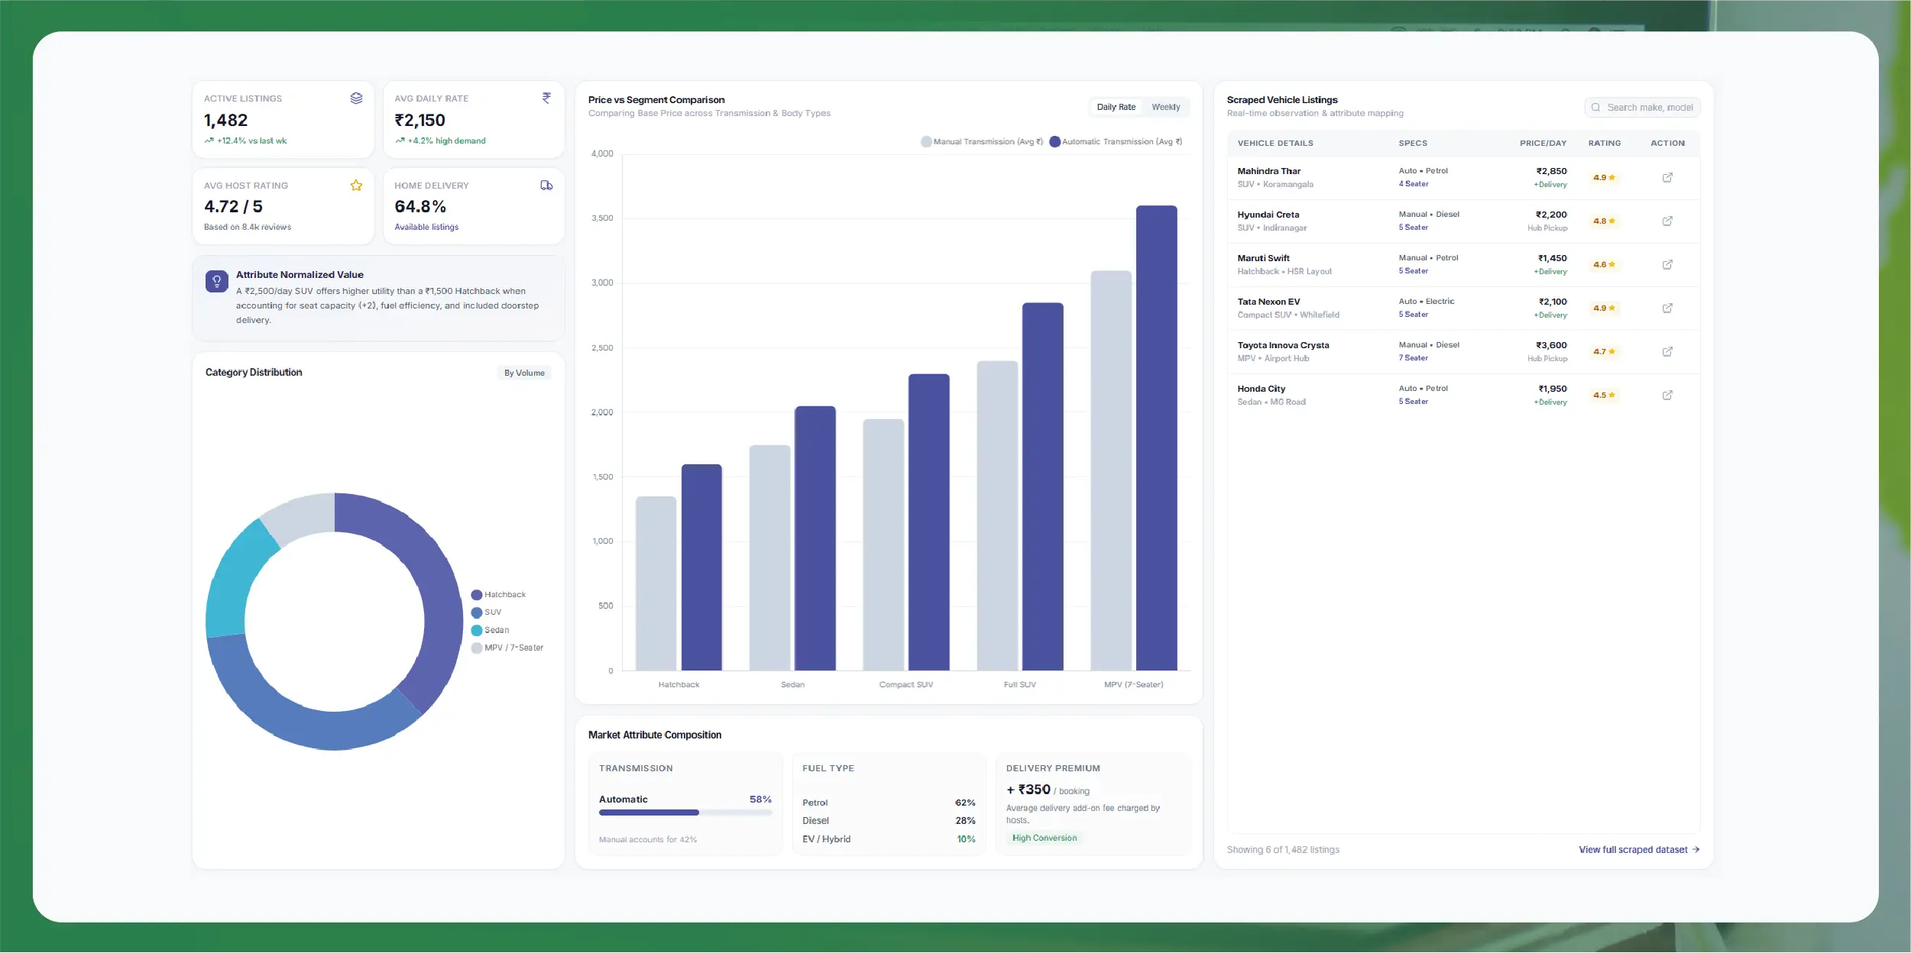The width and height of the screenshot is (1911, 953).
Task: Select the Mahindra Thar vehicle name
Action: [1268, 172]
